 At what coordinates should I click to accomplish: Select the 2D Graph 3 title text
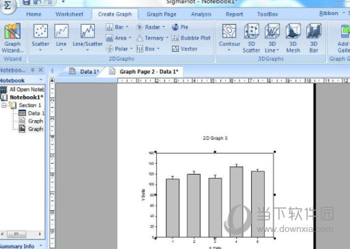[215, 138]
